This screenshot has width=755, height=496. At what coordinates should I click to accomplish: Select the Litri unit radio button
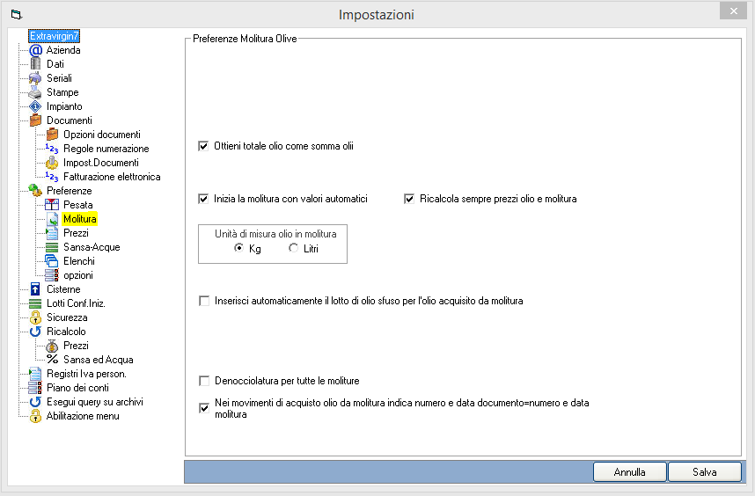click(293, 248)
